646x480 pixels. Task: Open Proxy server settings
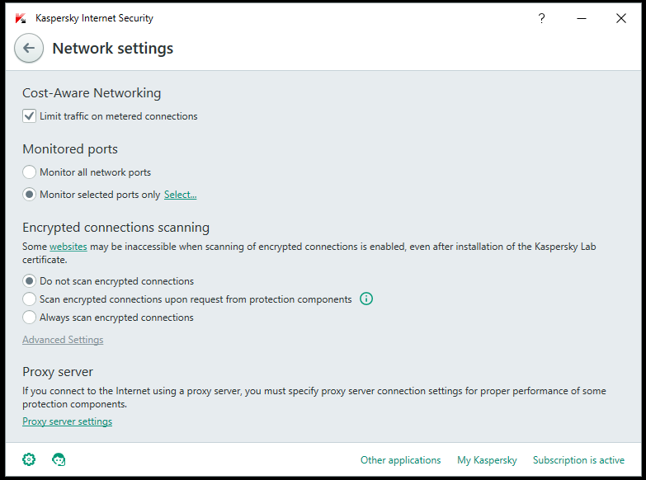[x=67, y=421]
